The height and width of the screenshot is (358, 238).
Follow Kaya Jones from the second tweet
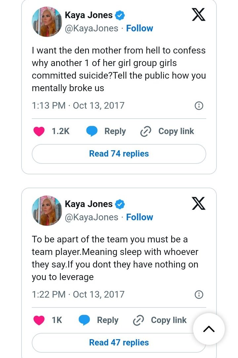(x=139, y=217)
